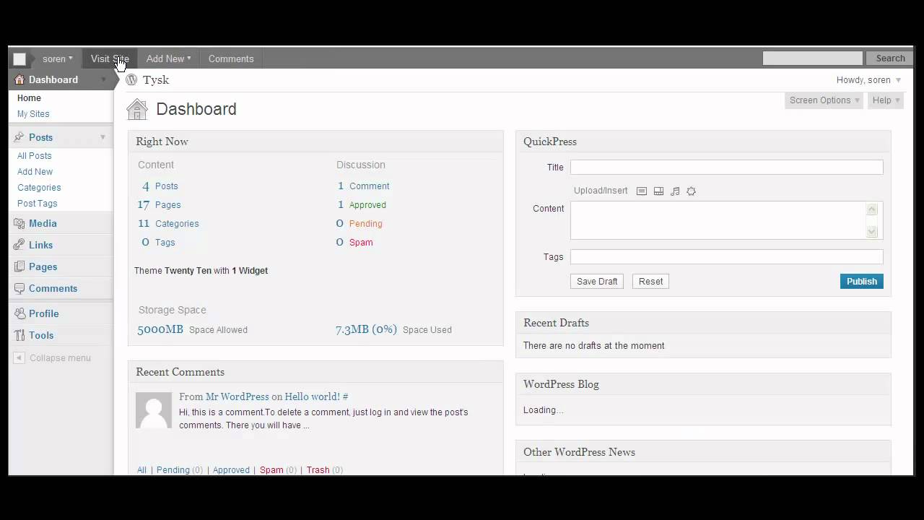Screen dimensions: 924x520
Task: Click Visit Site in admin bar
Action: point(110,58)
